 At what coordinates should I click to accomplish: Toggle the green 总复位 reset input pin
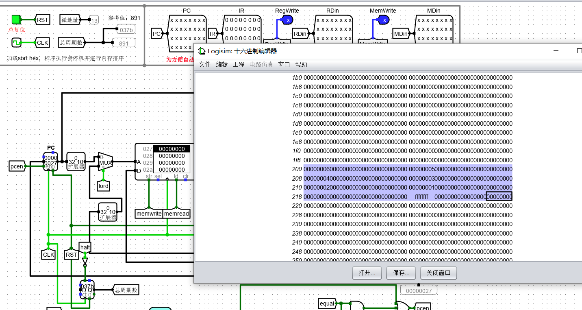pos(15,19)
